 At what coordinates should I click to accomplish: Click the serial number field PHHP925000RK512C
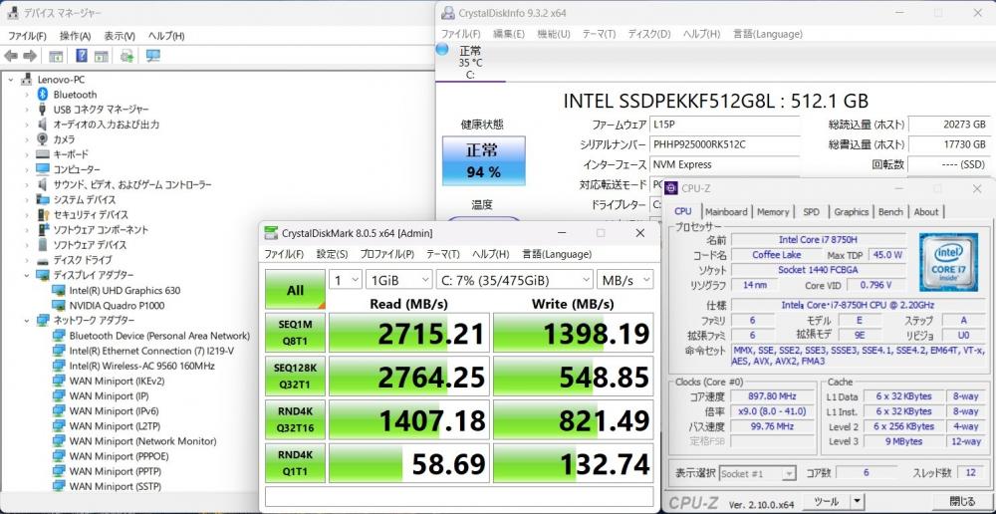point(724,144)
